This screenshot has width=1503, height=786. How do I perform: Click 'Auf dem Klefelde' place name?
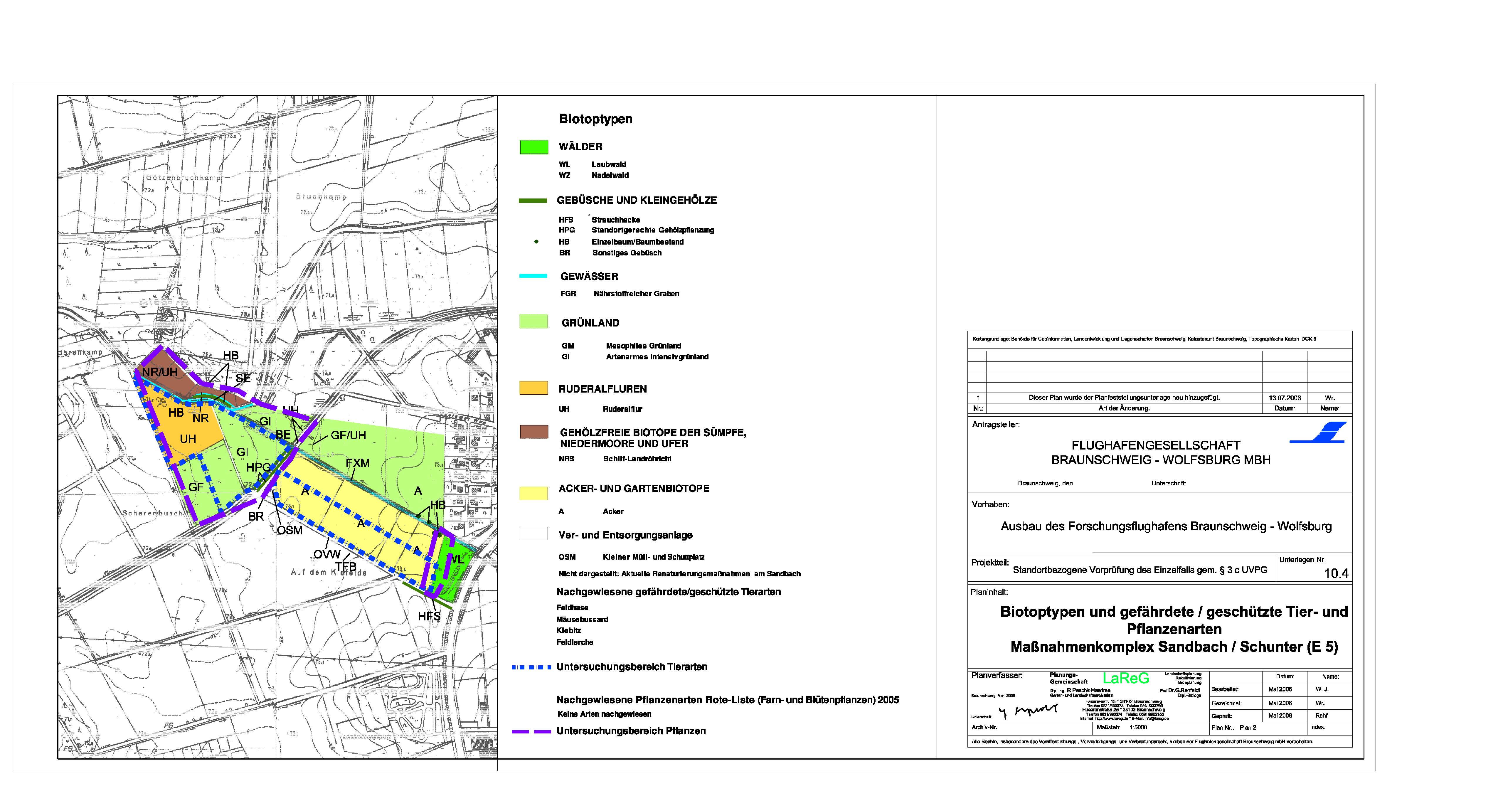tap(329, 573)
